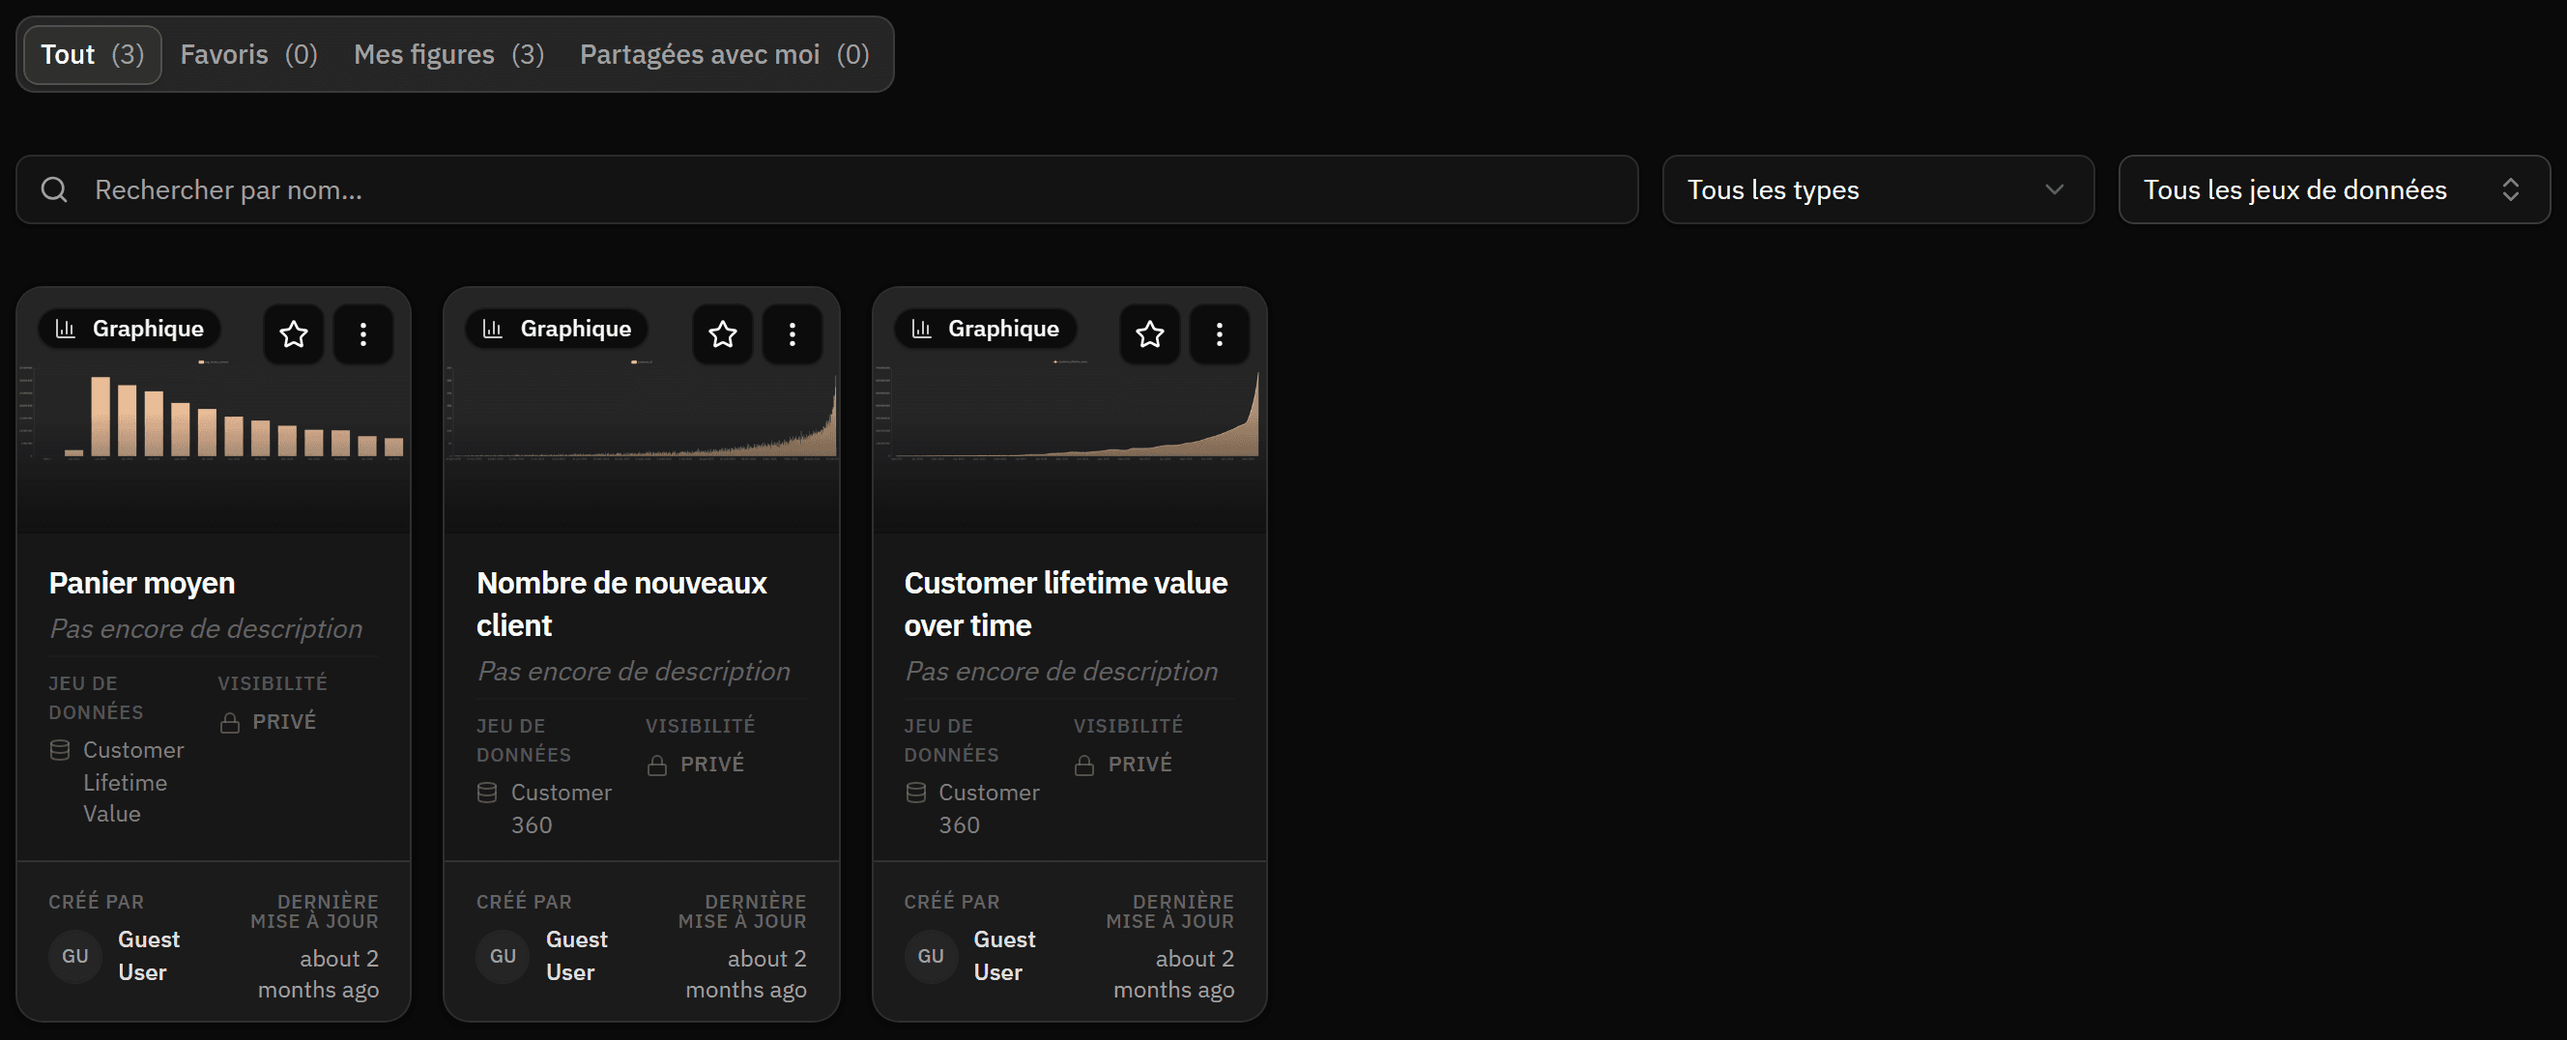Click GU avatar on Customer lifetime value card
The image size is (2567, 1040).
click(931, 956)
